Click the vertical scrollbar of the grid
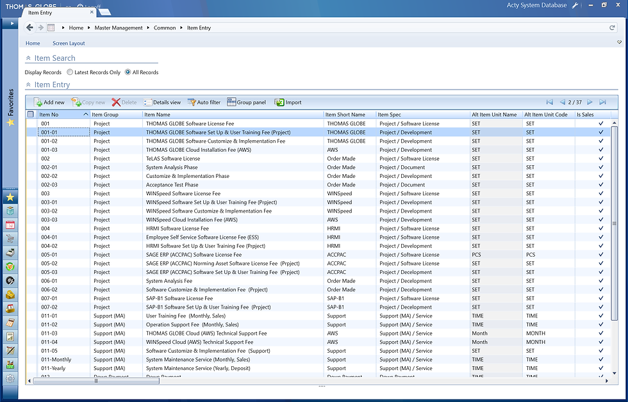The height and width of the screenshot is (402, 628). (x=615, y=224)
